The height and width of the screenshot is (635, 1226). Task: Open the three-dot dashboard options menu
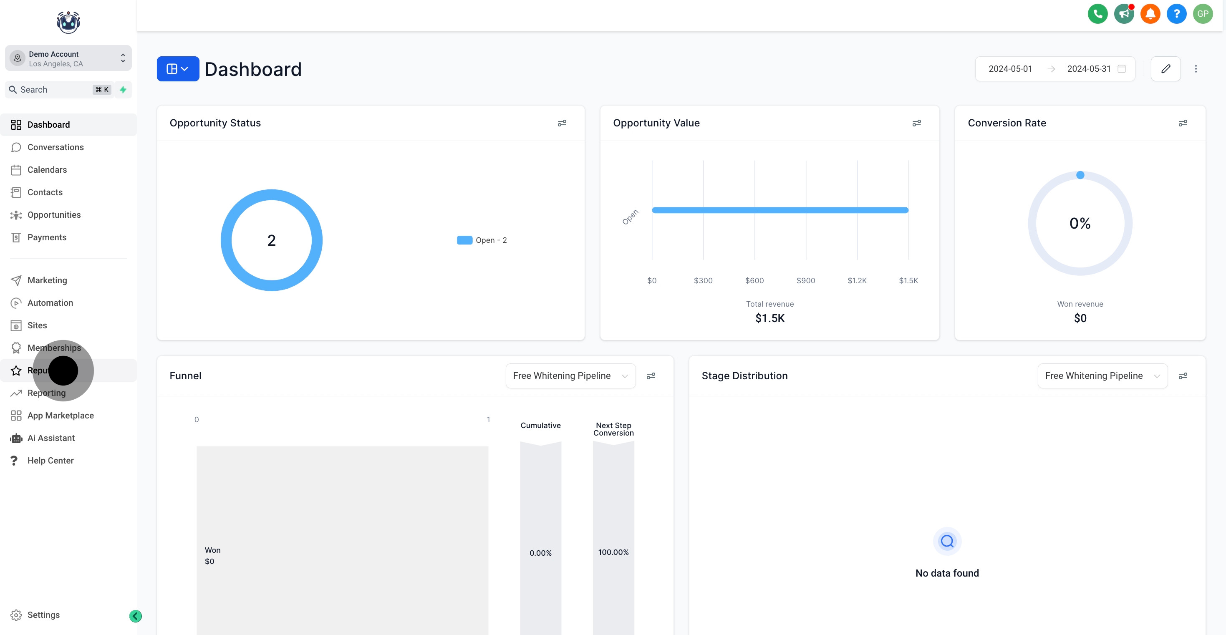click(1195, 69)
